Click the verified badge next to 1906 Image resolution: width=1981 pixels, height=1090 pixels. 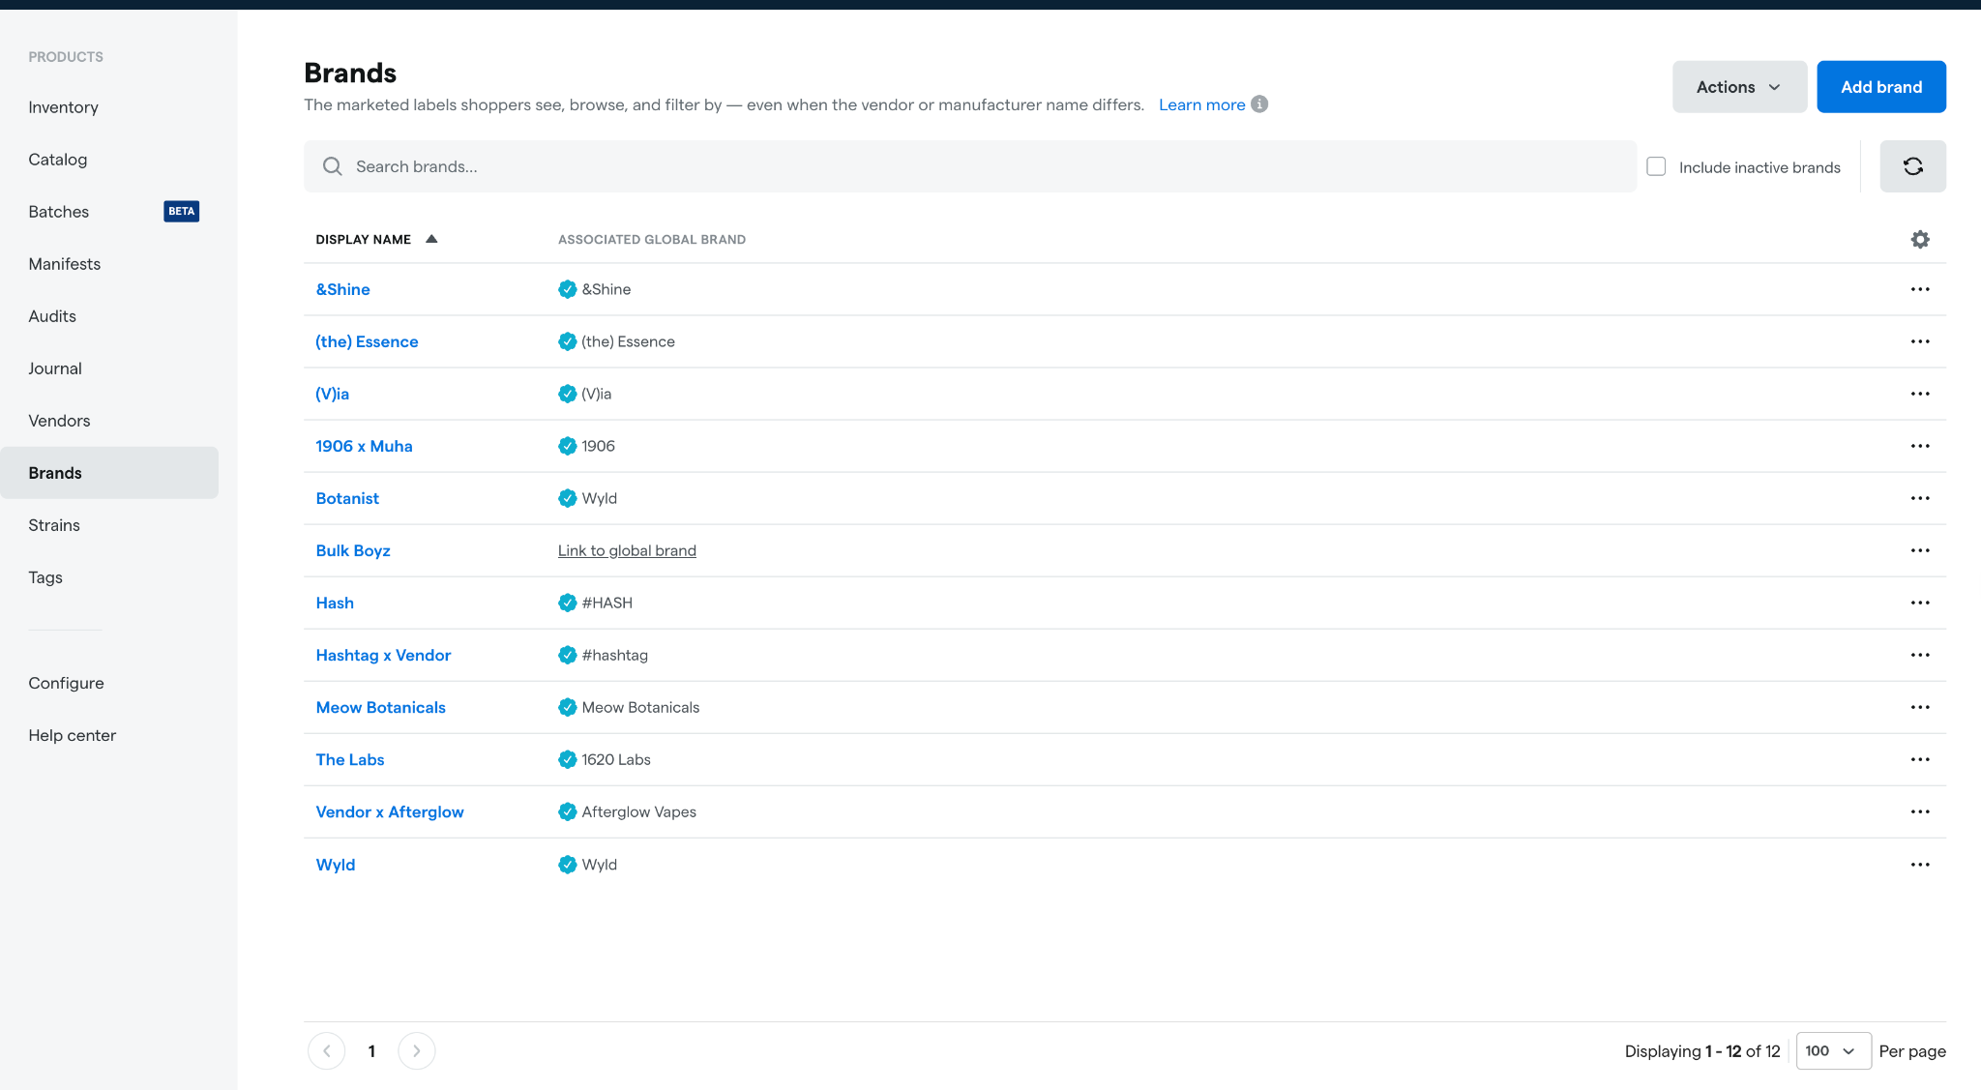pos(568,446)
